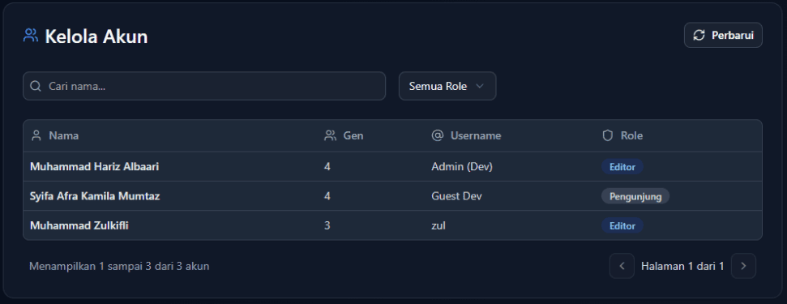Expand the chevron in Semua Role
The width and height of the screenshot is (787, 304).
click(x=479, y=86)
